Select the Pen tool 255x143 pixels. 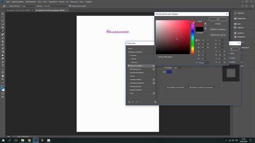point(3,62)
